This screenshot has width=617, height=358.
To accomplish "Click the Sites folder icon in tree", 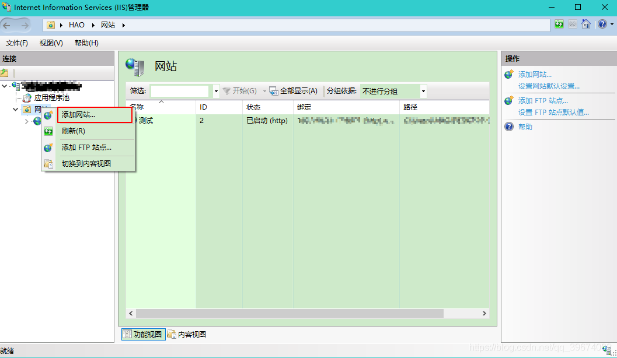I will point(27,109).
